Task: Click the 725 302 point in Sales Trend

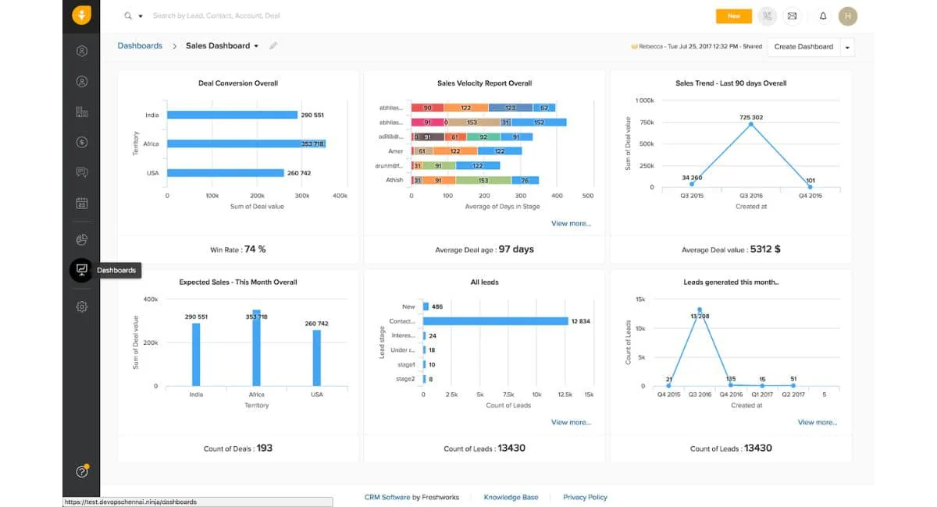Action: 751,124
